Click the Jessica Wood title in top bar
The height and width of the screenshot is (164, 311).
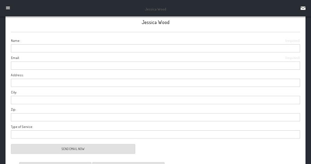[x=155, y=9]
